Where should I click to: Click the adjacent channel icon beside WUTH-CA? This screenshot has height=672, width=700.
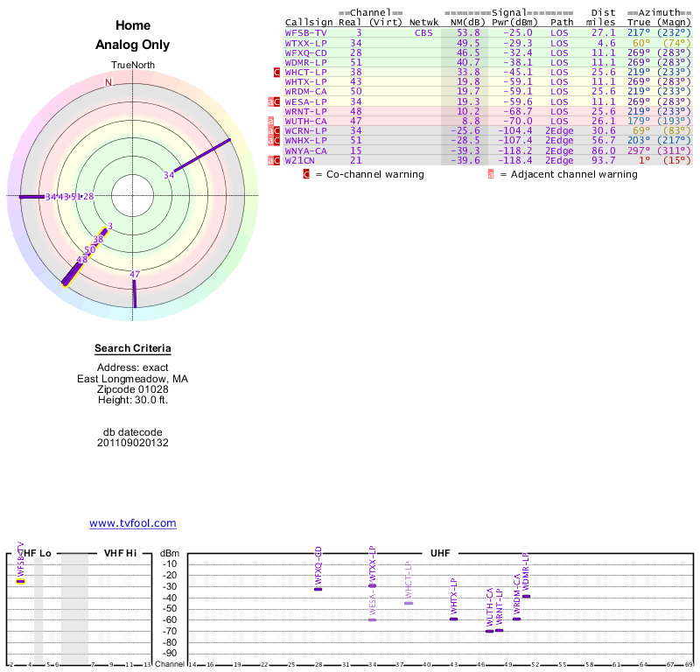pos(270,122)
